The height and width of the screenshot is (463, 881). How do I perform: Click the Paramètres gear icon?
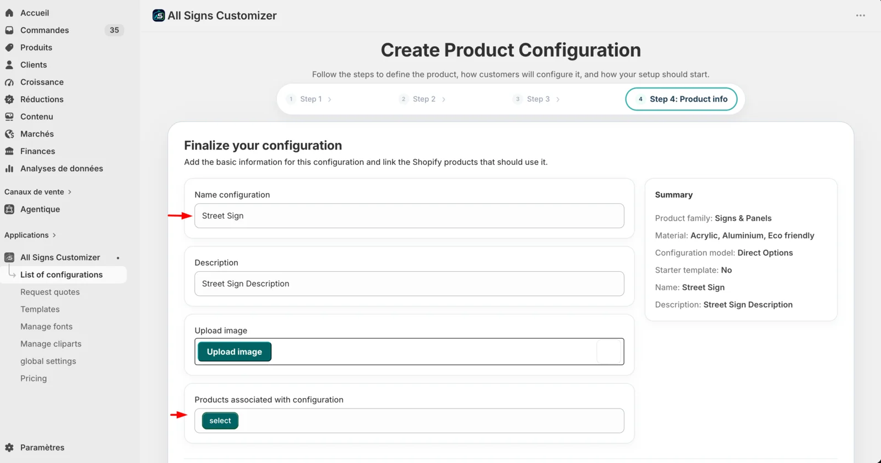(9, 448)
